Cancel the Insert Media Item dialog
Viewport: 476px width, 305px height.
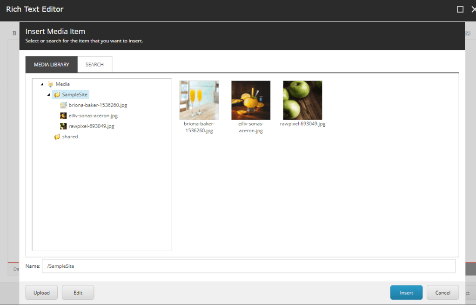point(442,292)
